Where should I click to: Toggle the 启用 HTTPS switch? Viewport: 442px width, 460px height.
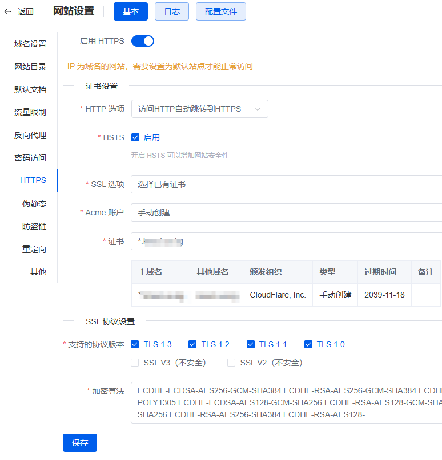[x=143, y=41]
